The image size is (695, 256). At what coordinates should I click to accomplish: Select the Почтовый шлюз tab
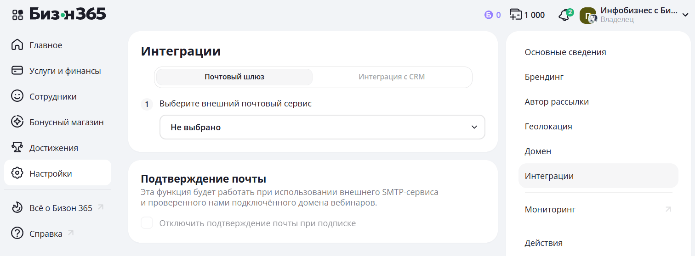coord(234,77)
